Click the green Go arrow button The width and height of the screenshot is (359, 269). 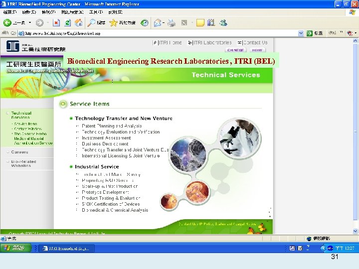pyautogui.click(x=309, y=33)
